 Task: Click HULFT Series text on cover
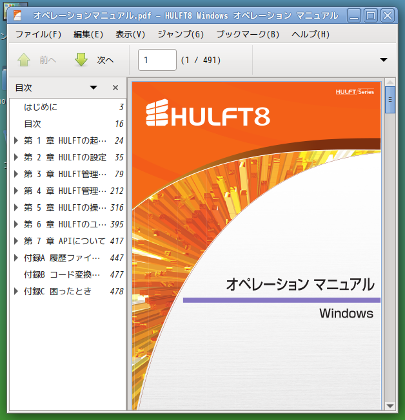click(355, 92)
